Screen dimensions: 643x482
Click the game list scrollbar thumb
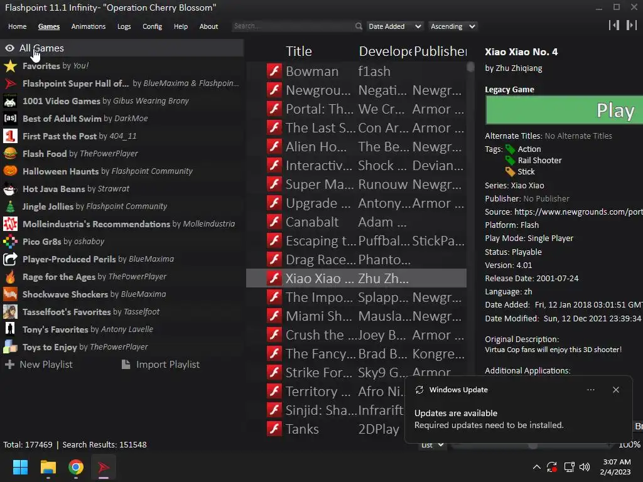470,67
